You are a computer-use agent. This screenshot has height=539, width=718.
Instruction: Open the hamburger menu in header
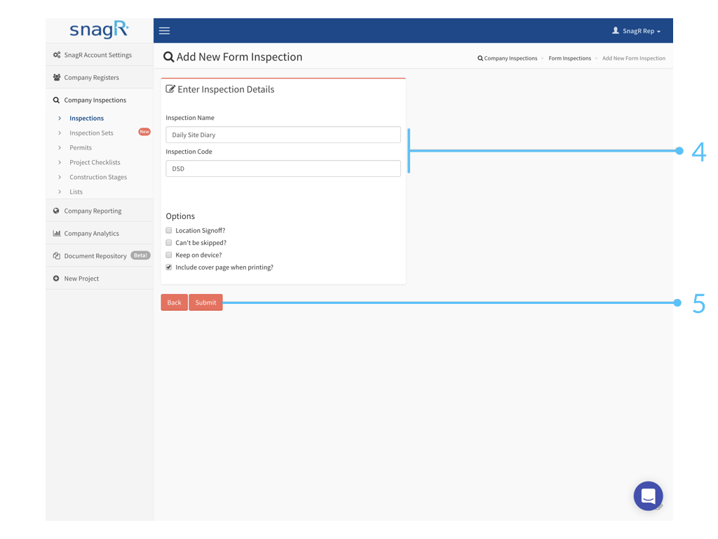(x=164, y=31)
